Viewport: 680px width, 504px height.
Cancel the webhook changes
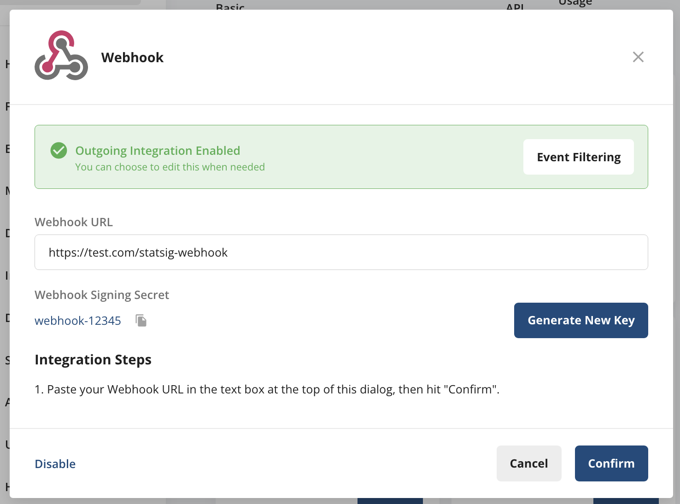529,463
